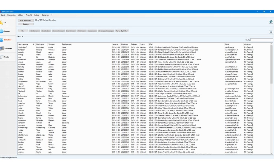Open the help menu with question mark
The height and width of the screenshot is (164, 274).
tap(52, 15)
